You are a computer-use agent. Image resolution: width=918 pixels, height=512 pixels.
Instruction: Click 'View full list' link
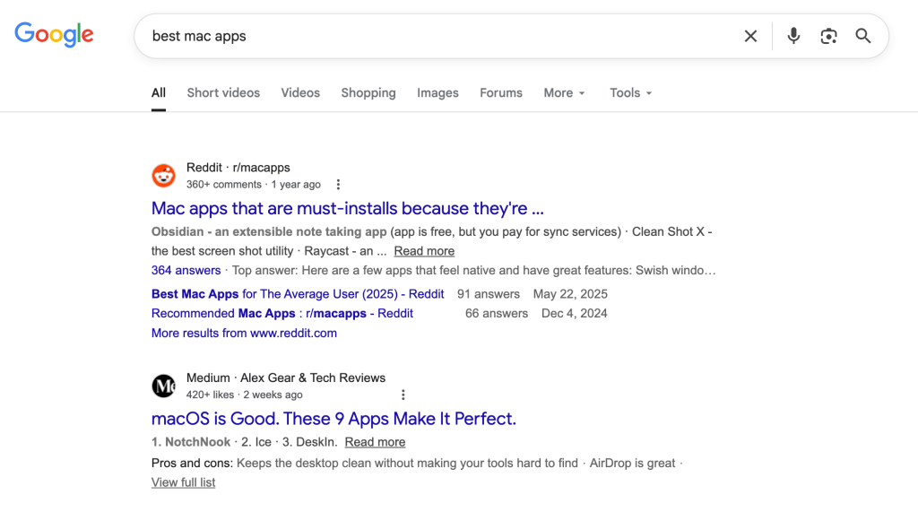183,482
